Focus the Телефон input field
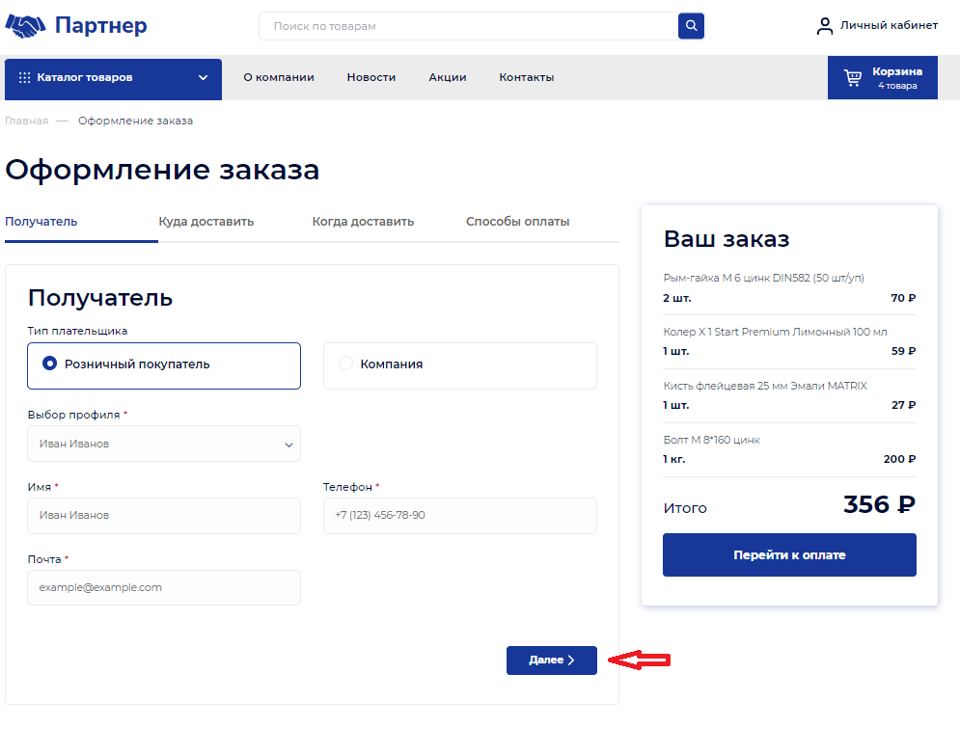960x755 pixels. tap(459, 515)
